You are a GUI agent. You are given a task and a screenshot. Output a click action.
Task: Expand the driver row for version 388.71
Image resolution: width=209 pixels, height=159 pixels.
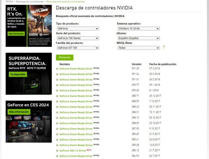[x=57, y=96]
